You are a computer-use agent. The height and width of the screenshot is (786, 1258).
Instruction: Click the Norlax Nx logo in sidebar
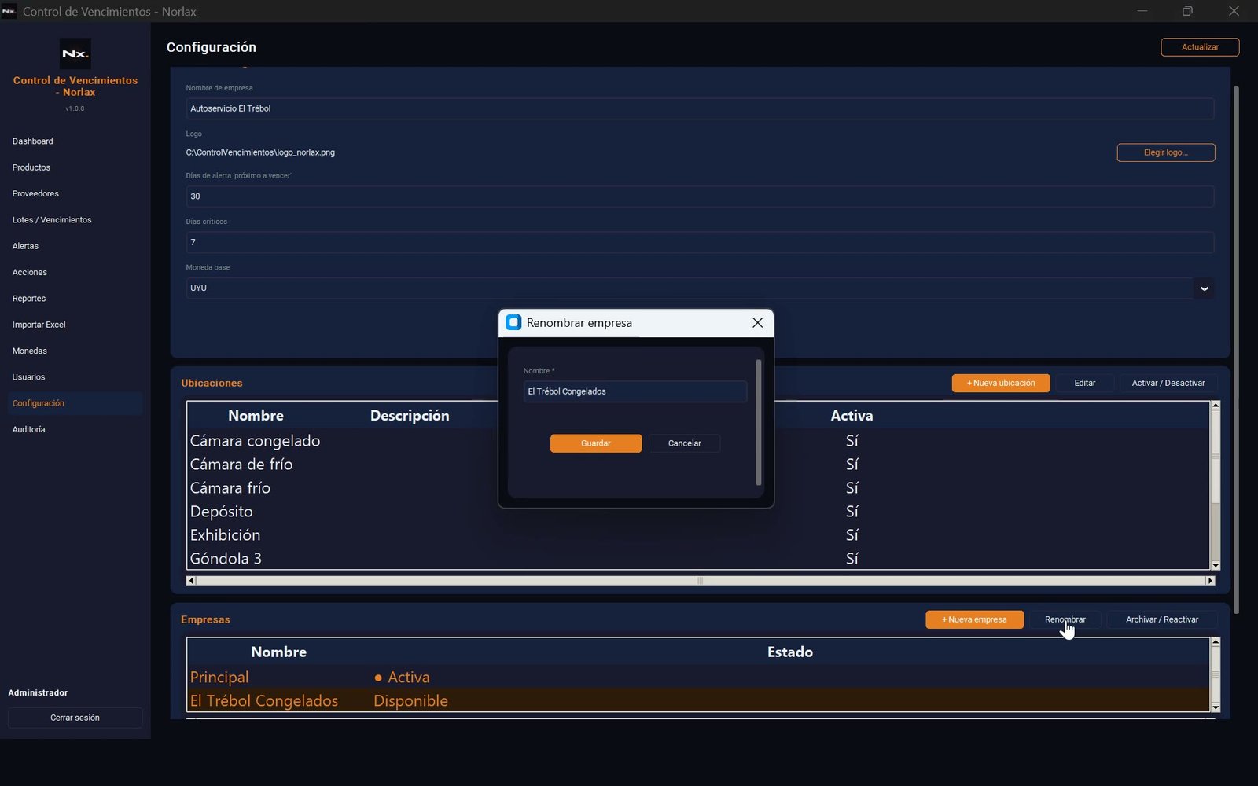(75, 53)
